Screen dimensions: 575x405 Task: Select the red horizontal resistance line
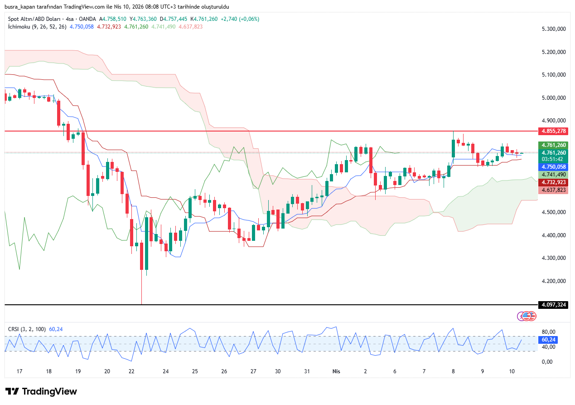coord(272,131)
